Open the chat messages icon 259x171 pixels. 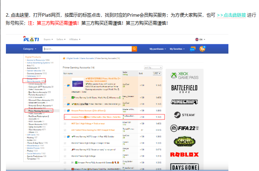tap(193, 49)
